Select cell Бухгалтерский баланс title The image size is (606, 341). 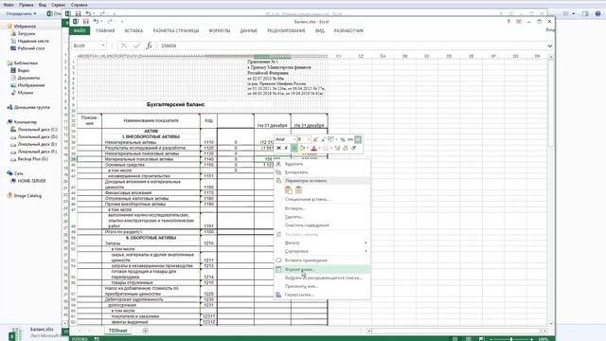point(175,104)
